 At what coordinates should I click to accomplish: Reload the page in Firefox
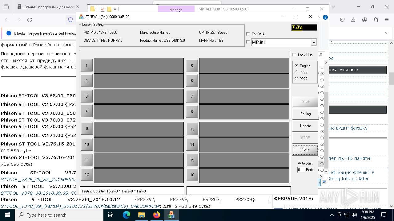30,20
